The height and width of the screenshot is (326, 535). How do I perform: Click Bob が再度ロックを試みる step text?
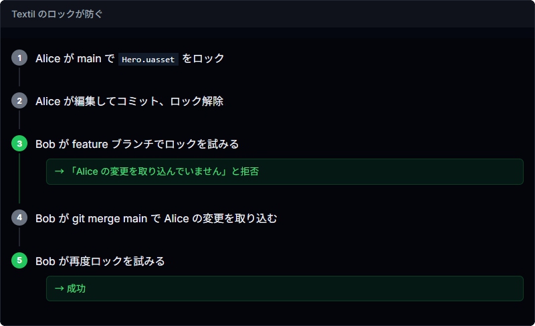pyautogui.click(x=100, y=261)
